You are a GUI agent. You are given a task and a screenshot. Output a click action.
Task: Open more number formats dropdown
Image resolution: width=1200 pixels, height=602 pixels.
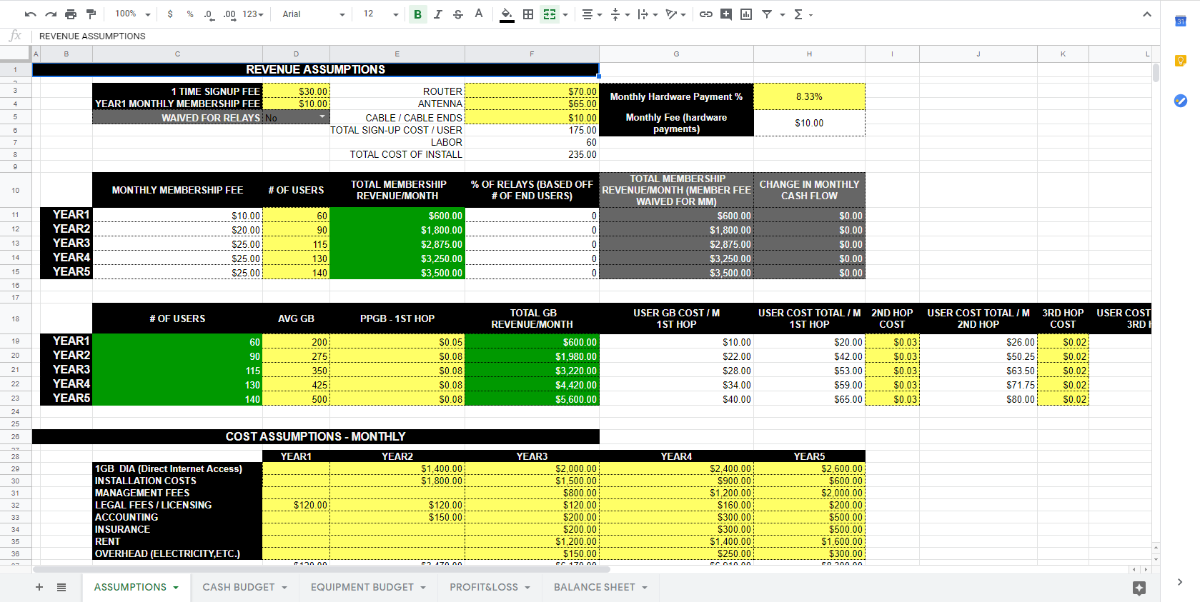253,14
